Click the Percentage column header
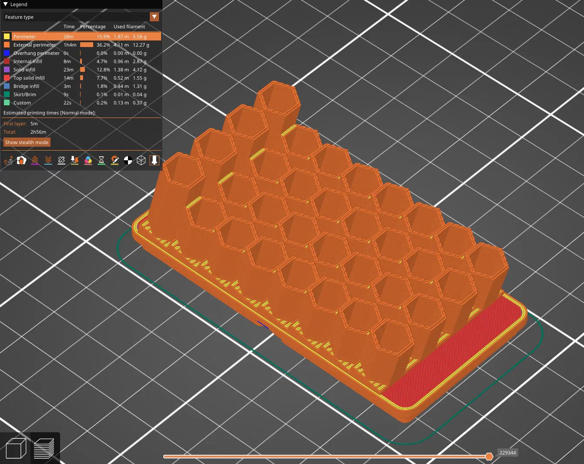This screenshot has height=464, width=584. click(x=93, y=27)
